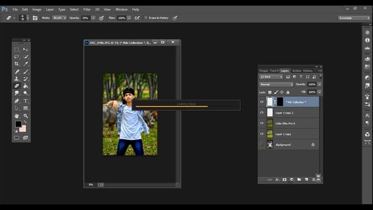This screenshot has width=373, height=210.
Task: Select the History Brush tool
Action: coord(26,79)
